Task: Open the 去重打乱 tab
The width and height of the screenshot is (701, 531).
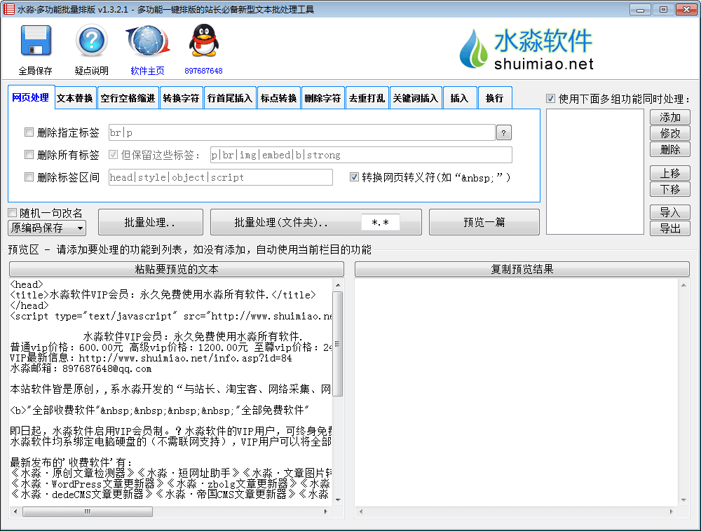Action: 367,98
